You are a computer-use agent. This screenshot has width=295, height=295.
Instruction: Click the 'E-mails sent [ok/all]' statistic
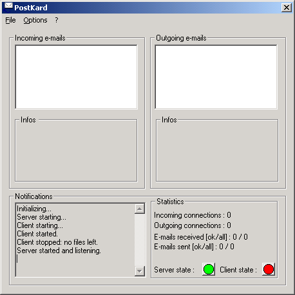click(x=194, y=247)
